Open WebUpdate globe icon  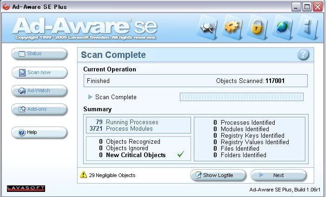[x=282, y=27]
